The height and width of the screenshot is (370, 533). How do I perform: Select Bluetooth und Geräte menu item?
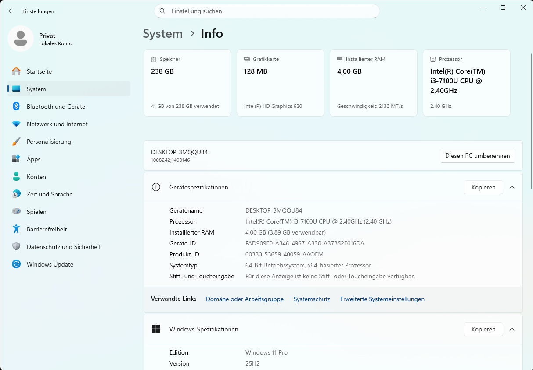pos(69,106)
